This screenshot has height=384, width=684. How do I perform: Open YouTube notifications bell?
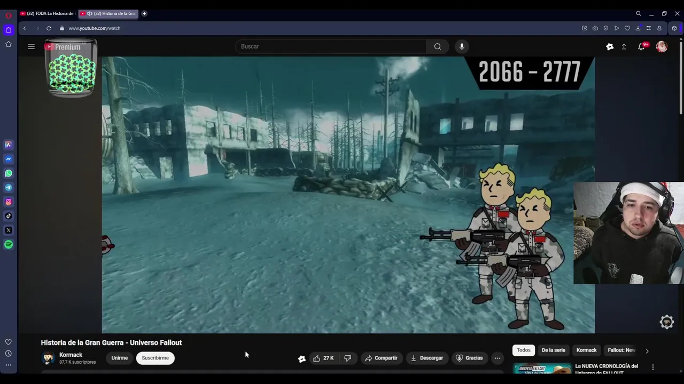(642, 46)
